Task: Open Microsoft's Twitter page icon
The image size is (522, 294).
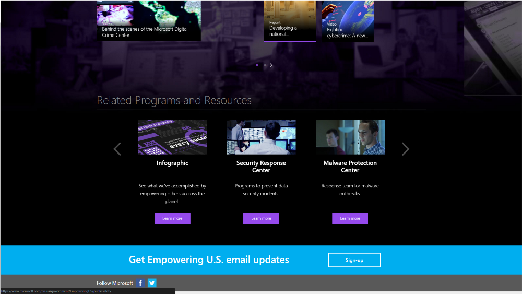Action: coord(152,283)
